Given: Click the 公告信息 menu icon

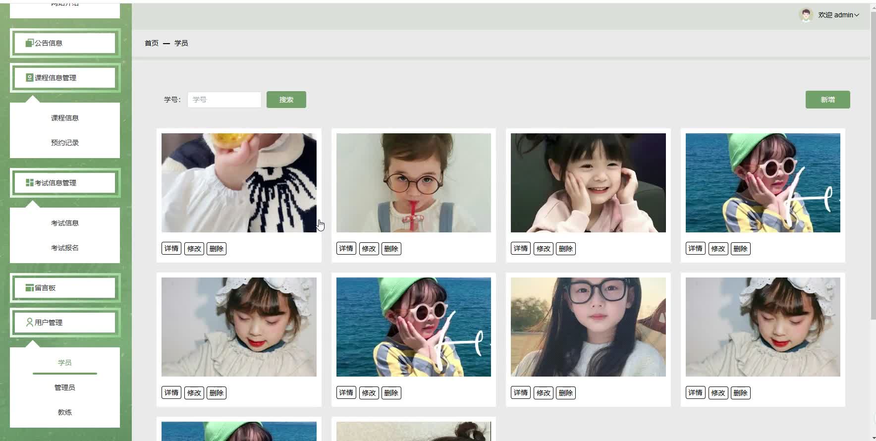Looking at the screenshot, I should point(30,43).
